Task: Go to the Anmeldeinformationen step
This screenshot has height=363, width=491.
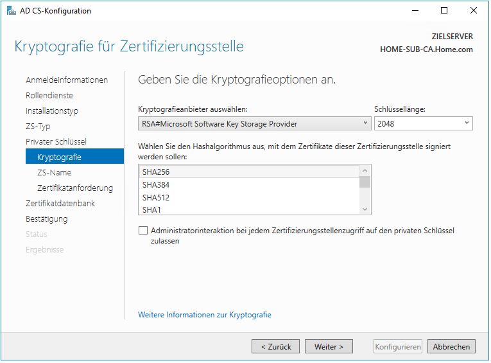Action: 67,80
